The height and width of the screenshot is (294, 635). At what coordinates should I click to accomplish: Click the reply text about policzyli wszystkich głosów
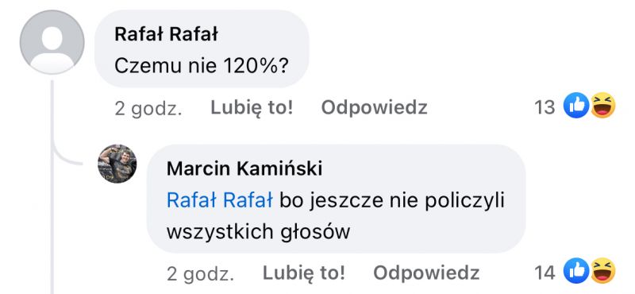point(336,217)
